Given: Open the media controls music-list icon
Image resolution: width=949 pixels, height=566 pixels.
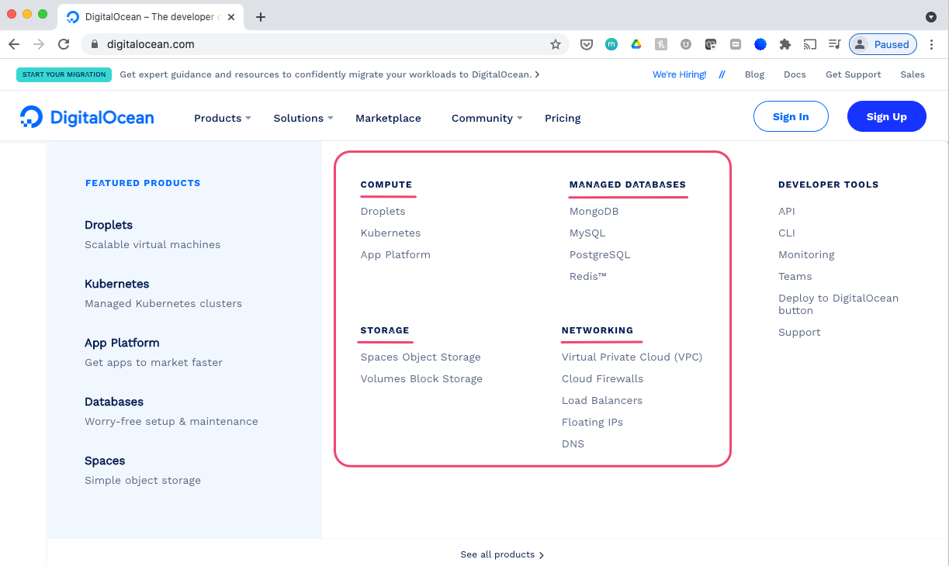Looking at the screenshot, I should coord(834,44).
